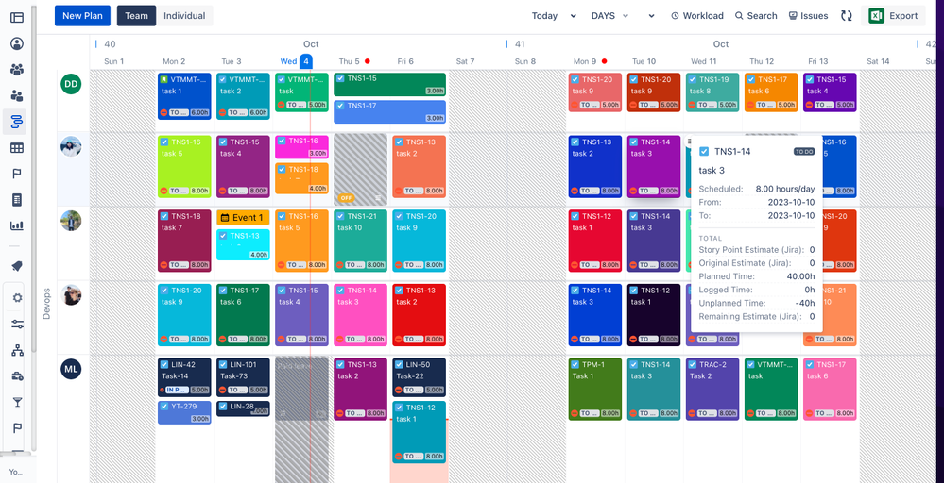
Task: Open the IN P... status badge on LIN-42
Action: coord(179,390)
